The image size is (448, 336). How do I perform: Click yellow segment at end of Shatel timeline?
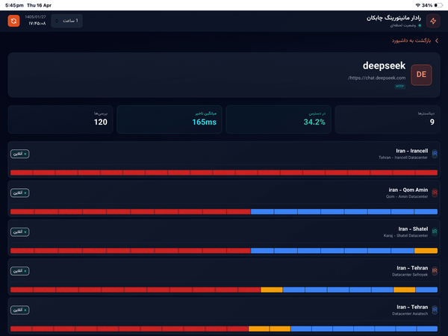[x=426, y=251]
